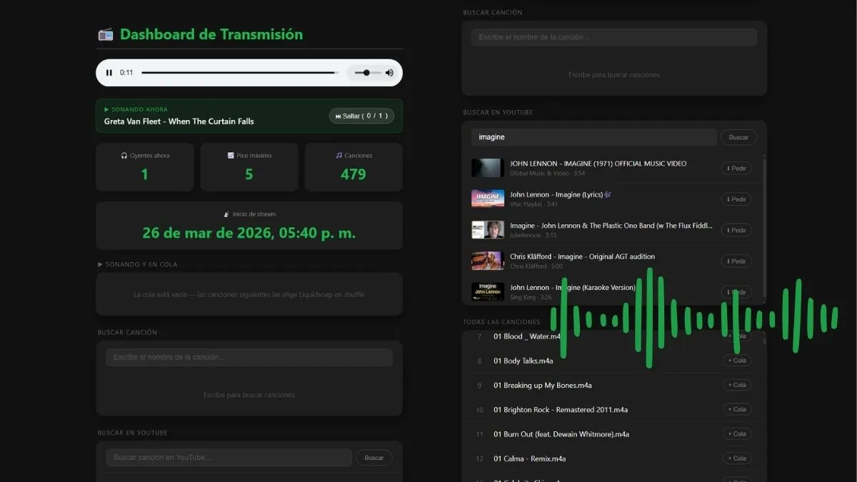Screen dimensions: 857x482
Task: Queue 01 Body Talks.m4a
Action: pyautogui.click(x=736, y=361)
